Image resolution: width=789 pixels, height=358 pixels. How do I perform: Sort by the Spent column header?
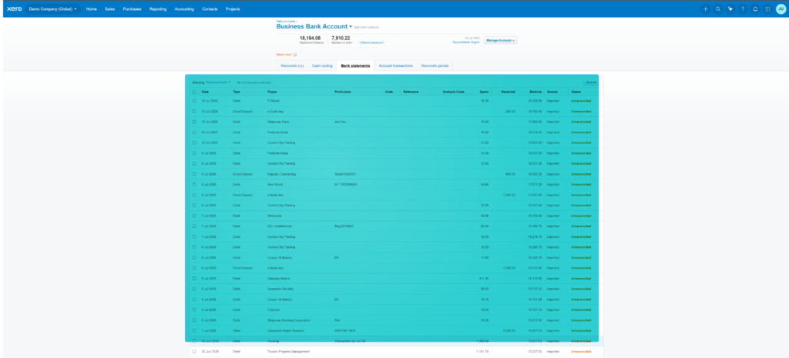[484, 92]
